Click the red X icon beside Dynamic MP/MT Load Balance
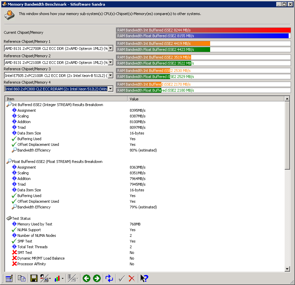The image size is (295, 285). pos(14,258)
